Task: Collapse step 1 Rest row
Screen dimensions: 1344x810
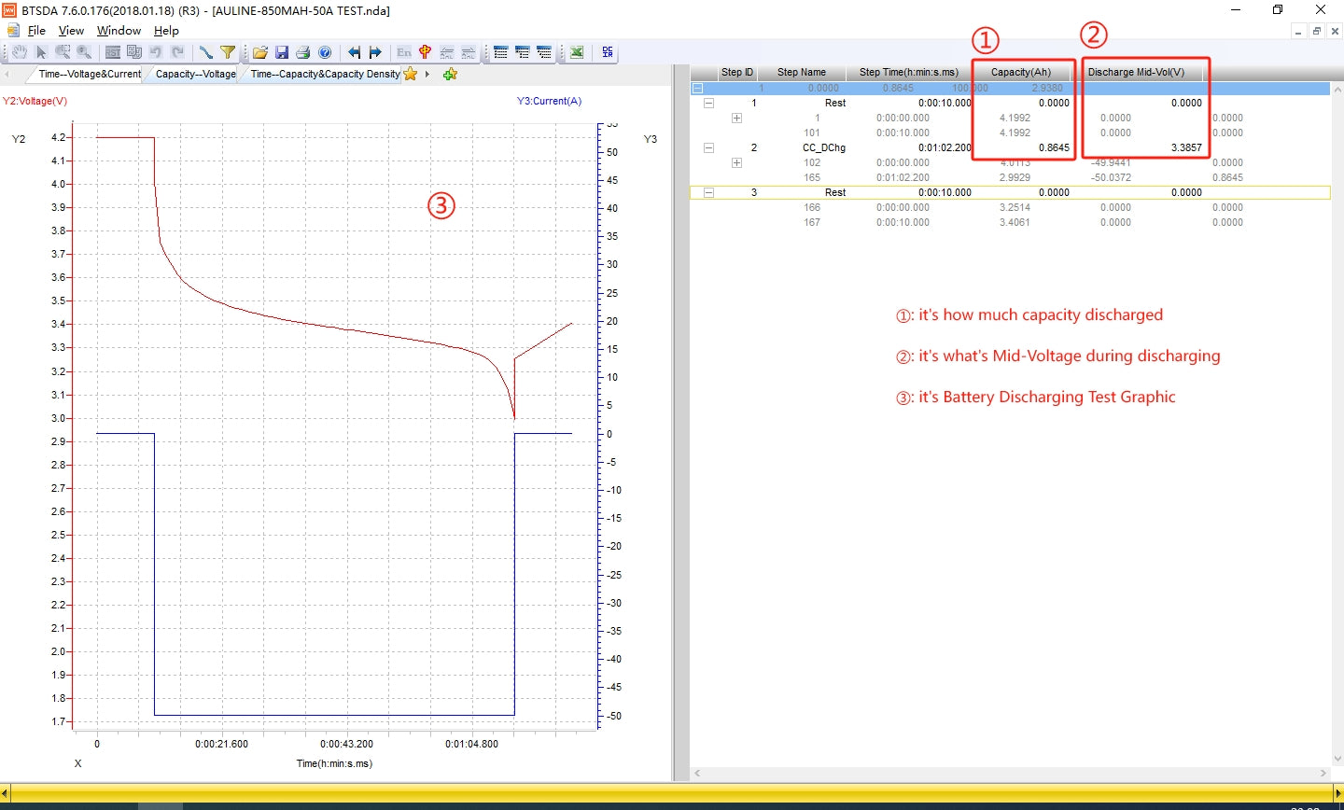Action: (708, 103)
